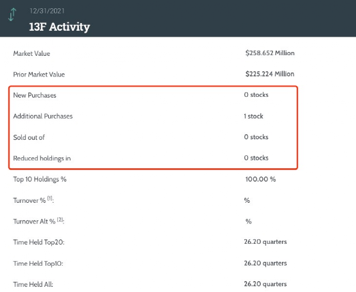This screenshot has width=356, height=292.
Task: Select the $258.652 Million market value
Action: [270, 53]
